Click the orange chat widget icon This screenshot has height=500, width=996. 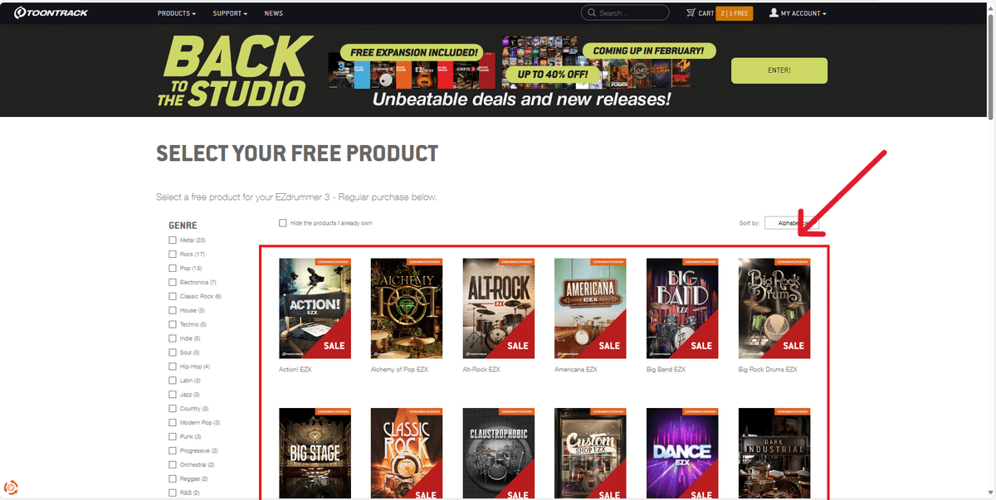[12, 488]
